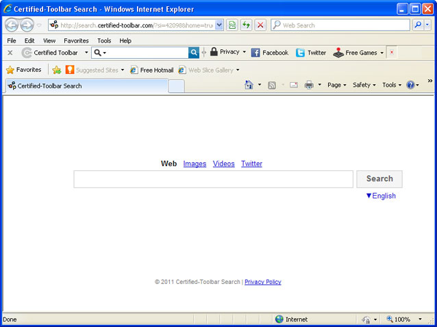Open the Help menu
The width and height of the screenshot is (437, 327).
tap(125, 40)
